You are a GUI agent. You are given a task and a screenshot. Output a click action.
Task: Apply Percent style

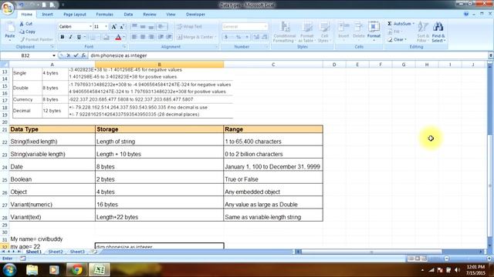click(x=239, y=37)
